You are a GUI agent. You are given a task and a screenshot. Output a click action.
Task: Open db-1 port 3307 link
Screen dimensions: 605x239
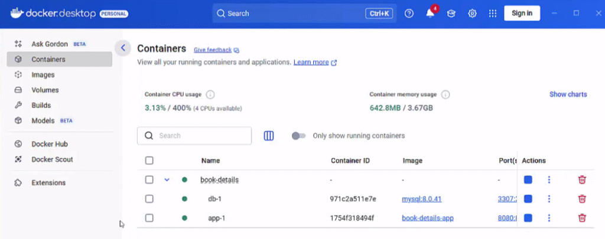508,199
